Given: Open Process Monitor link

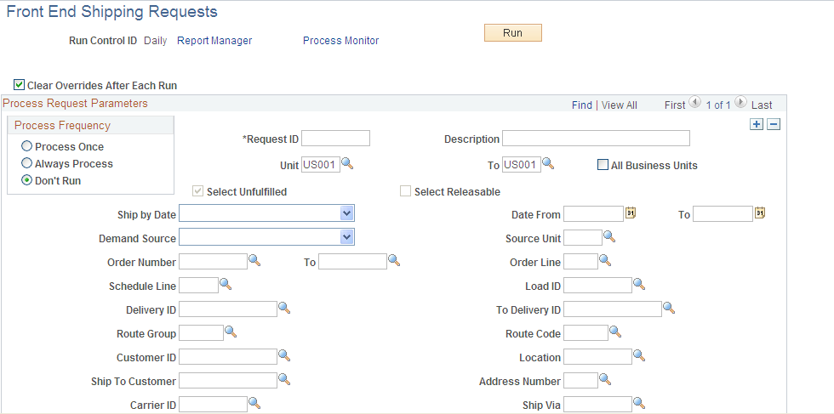Looking at the screenshot, I should (x=341, y=41).
